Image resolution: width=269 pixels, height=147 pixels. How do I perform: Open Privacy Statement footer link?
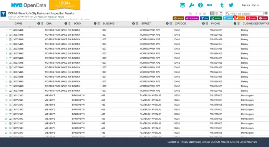pos(190,142)
